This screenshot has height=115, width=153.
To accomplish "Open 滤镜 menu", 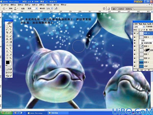I will pos(42,5).
